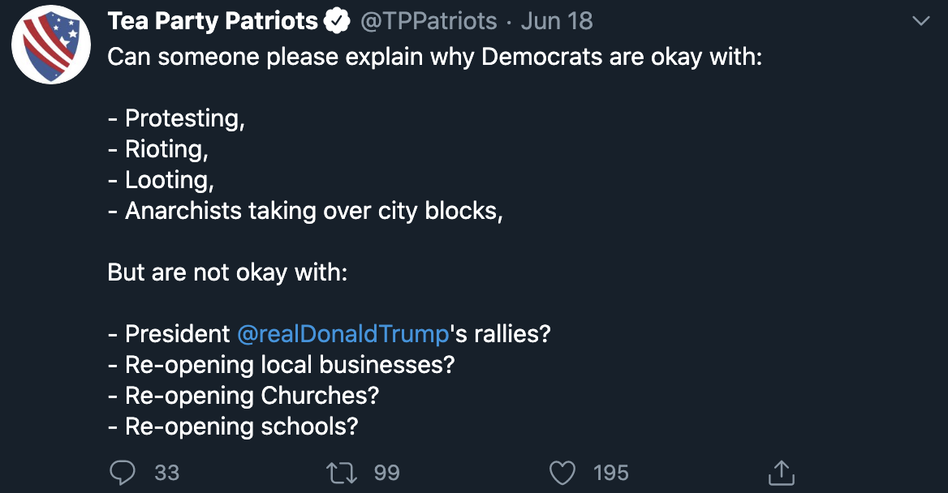The image size is (948, 493).
Task: Like the tweet with the heart icon
Action: coord(562,473)
